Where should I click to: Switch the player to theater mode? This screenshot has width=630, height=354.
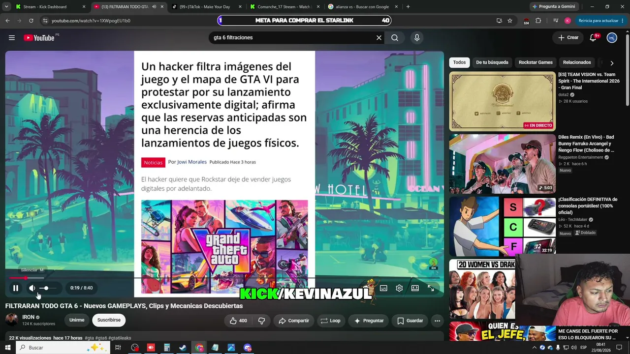tap(415, 288)
